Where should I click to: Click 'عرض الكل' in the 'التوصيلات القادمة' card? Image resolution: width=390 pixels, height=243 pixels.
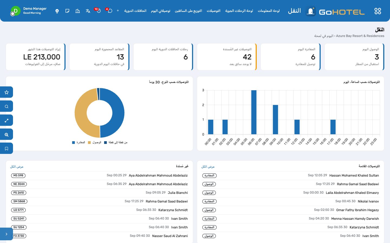208,167
